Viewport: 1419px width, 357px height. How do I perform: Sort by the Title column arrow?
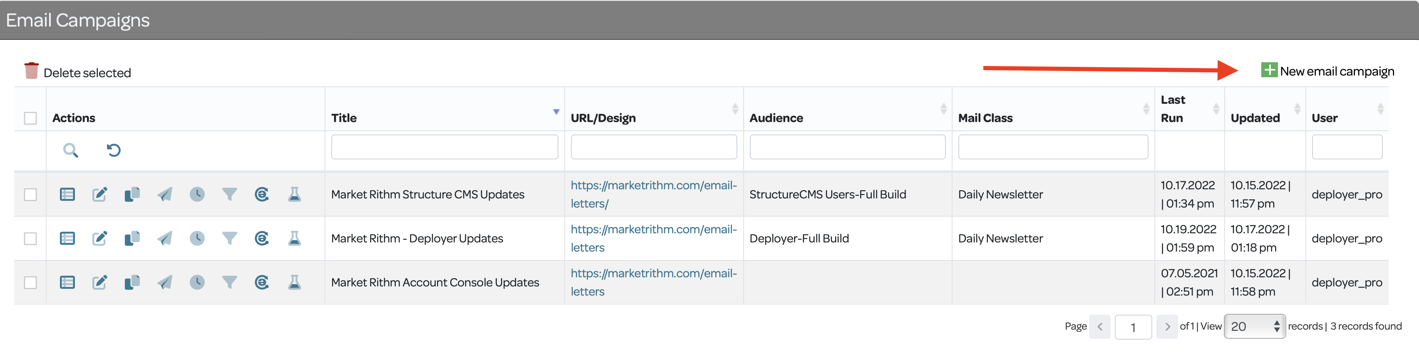pyautogui.click(x=556, y=112)
